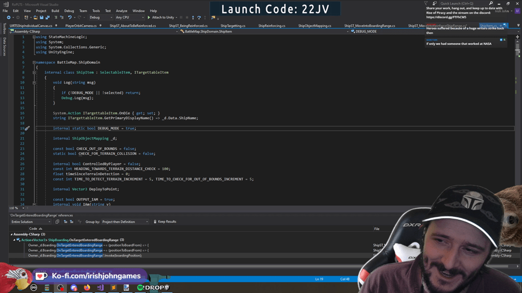Click the Ln 19 status bar entry

tap(319, 279)
